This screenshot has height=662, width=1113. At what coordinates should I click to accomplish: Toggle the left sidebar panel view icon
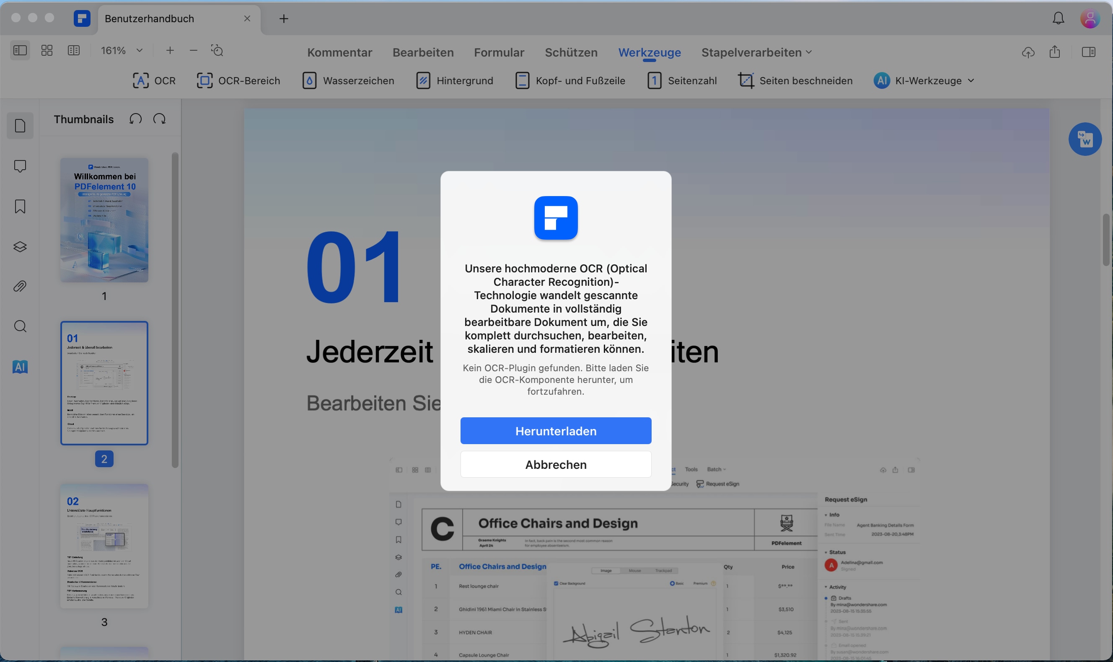(20, 50)
